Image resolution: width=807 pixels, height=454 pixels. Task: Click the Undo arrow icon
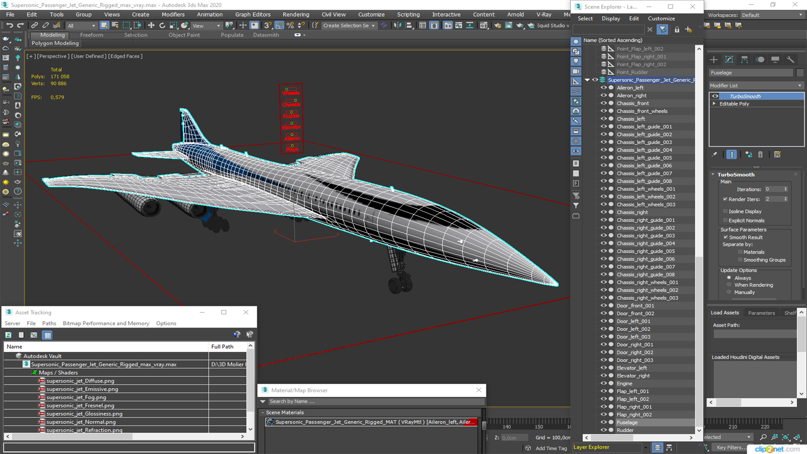[9, 26]
